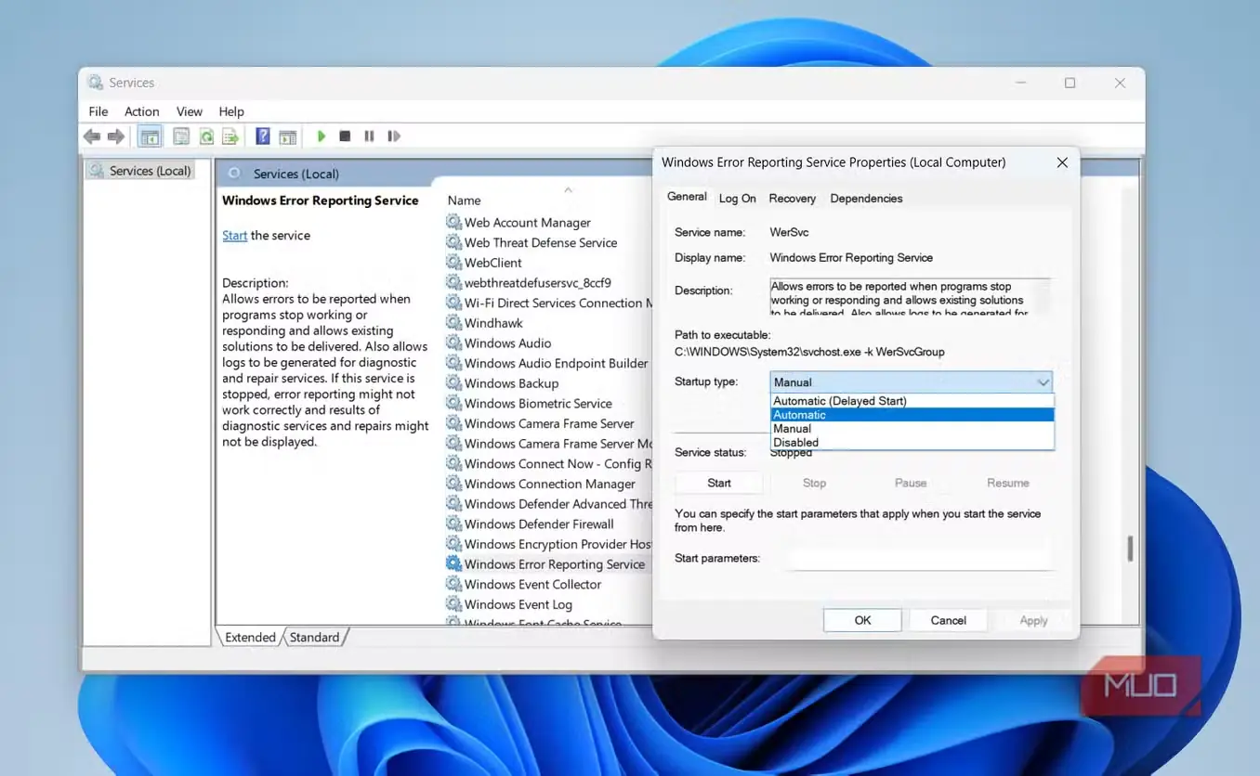This screenshot has height=776, width=1260.
Task: Open the Action menu
Action: (x=142, y=111)
